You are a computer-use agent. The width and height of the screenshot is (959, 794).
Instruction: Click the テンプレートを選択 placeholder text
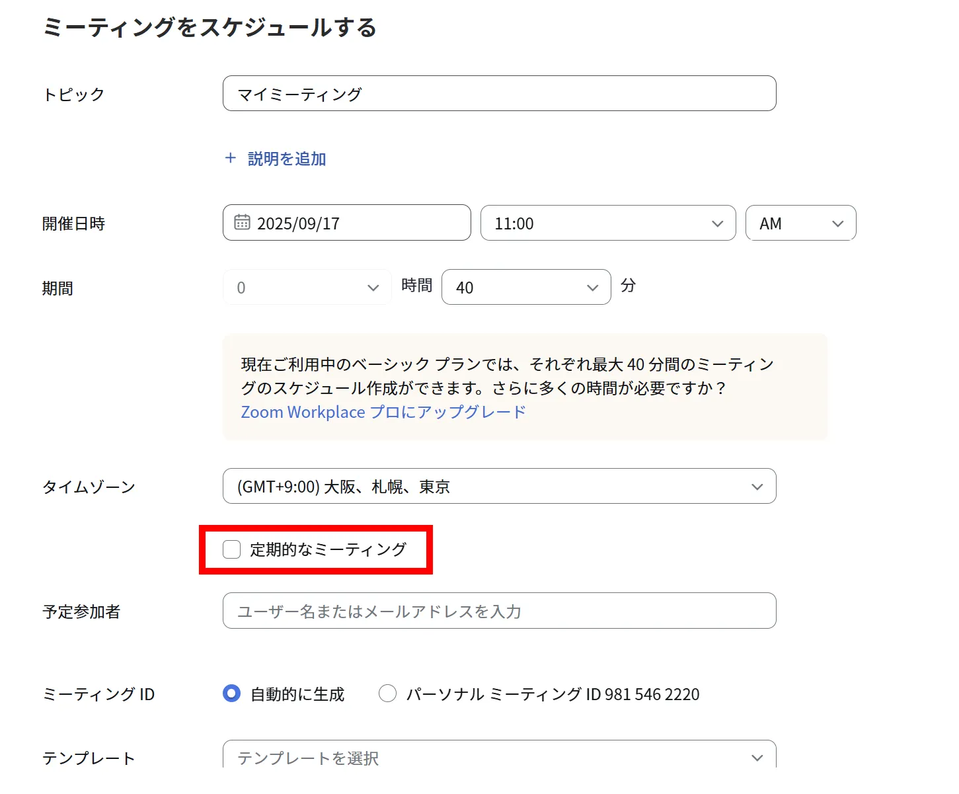click(x=308, y=758)
